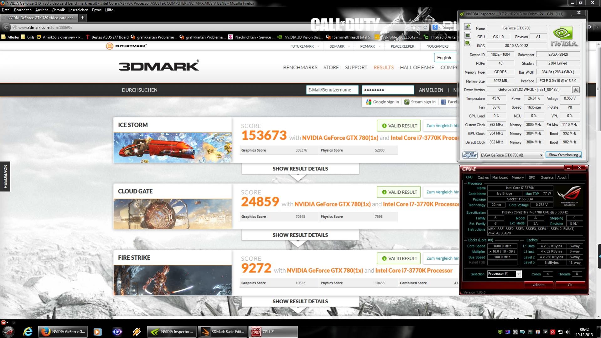The image size is (601, 338).
Task: Click the third green GPU icon in NVIDIA Inspector
Action: 468,43
